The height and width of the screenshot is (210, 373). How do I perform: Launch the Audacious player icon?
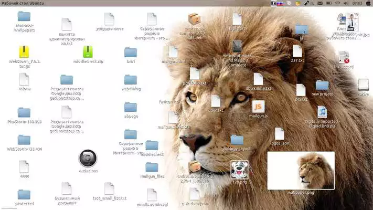(x=88, y=159)
